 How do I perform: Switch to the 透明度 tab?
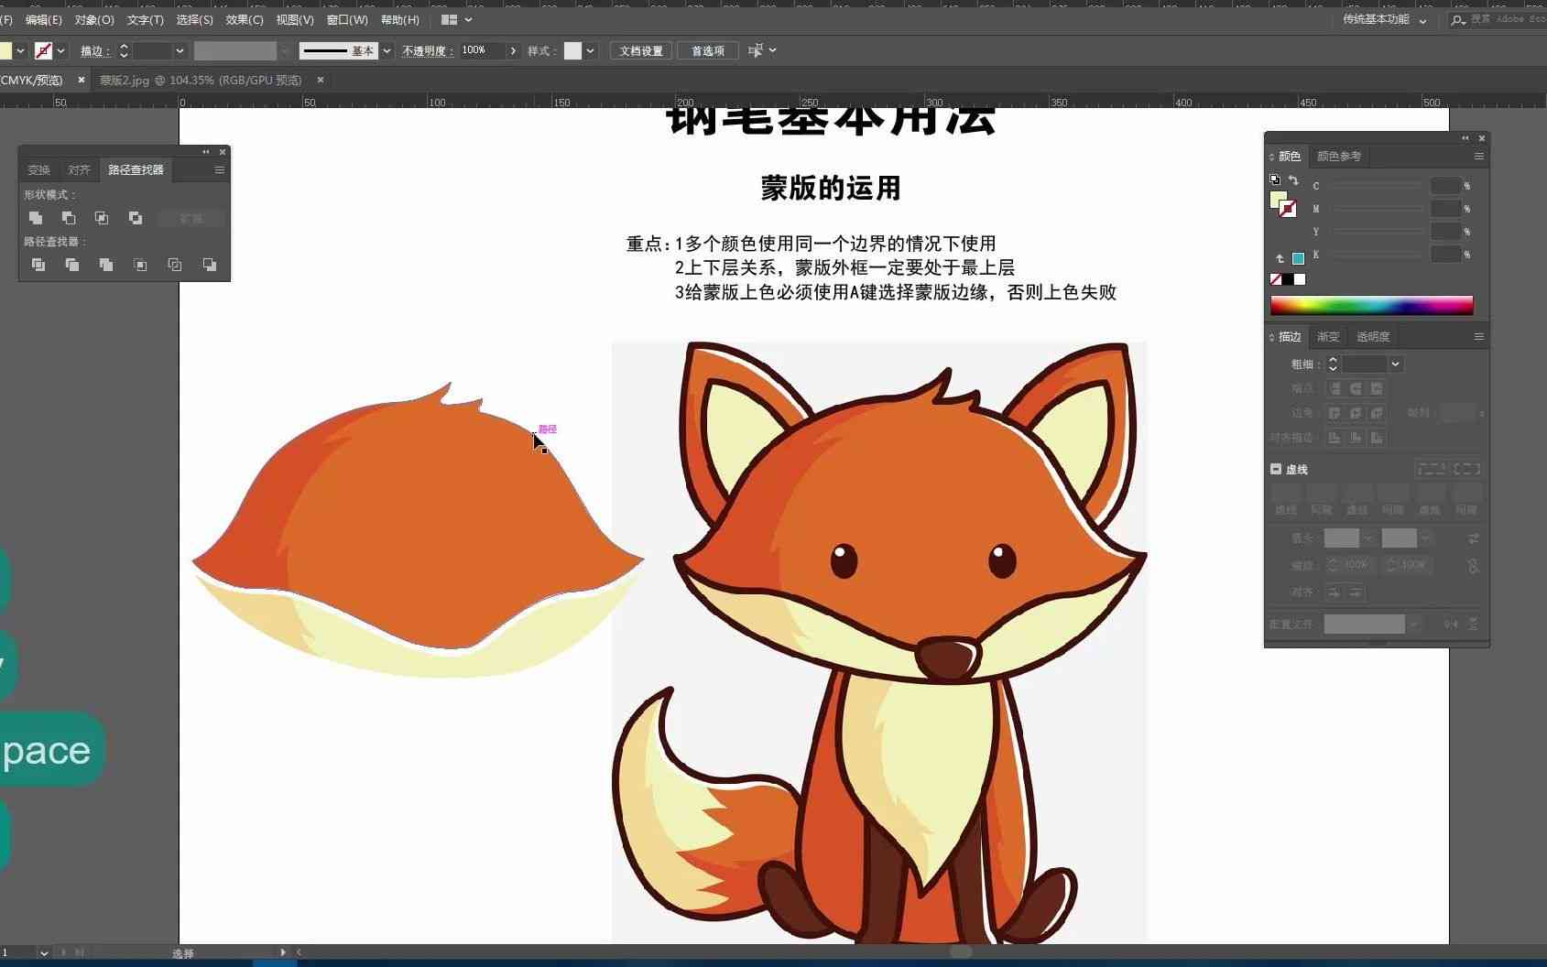point(1373,337)
